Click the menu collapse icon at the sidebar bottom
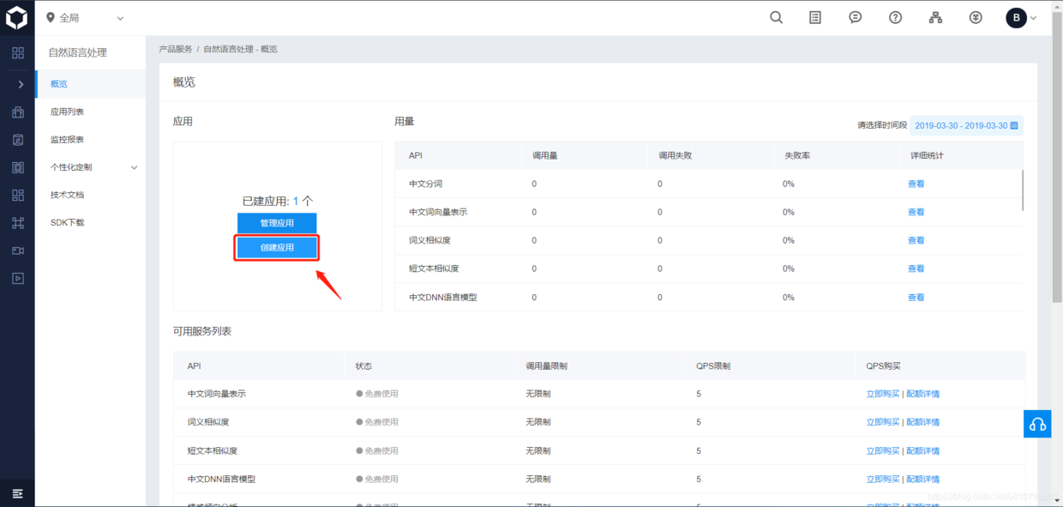Viewport: 1063px width, 507px height. point(17,493)
